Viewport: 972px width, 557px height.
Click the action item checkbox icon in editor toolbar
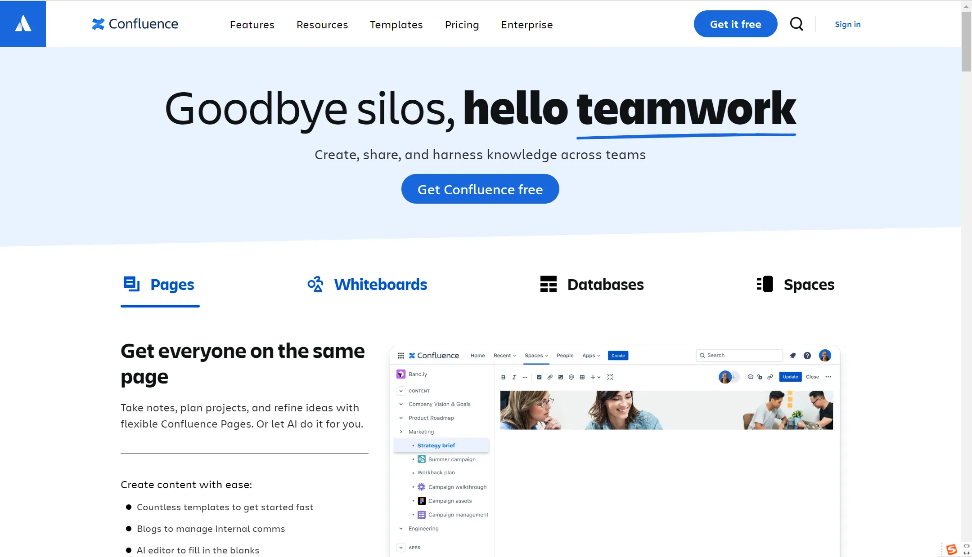coord(539,377)
